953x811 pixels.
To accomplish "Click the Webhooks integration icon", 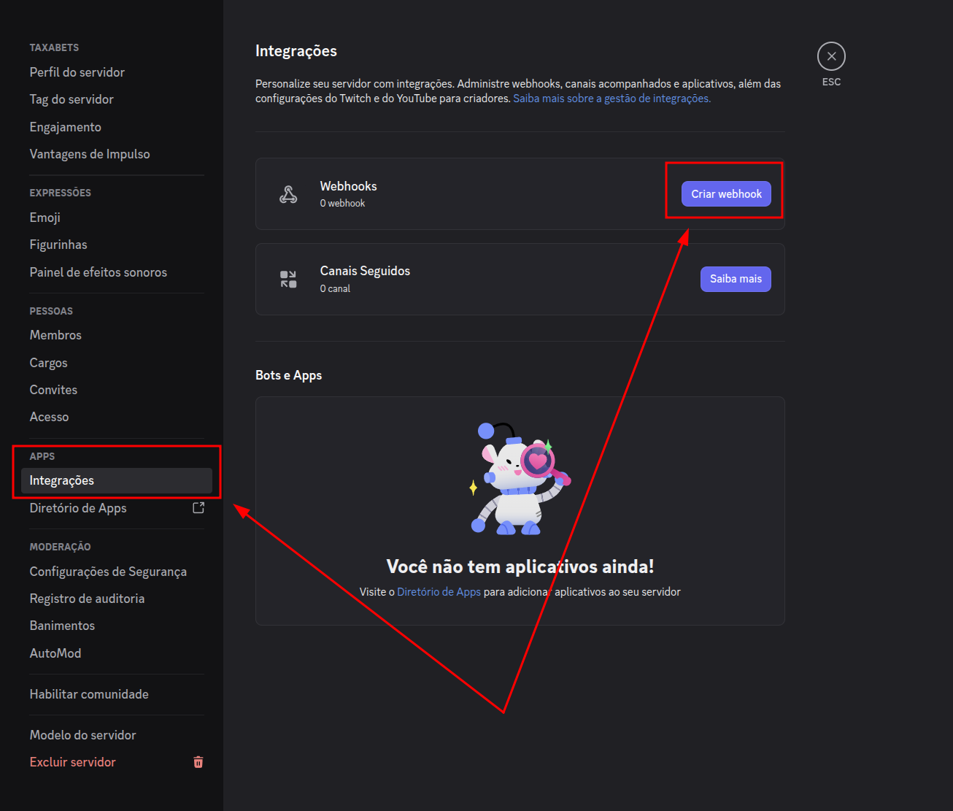I will pos(288,193).
